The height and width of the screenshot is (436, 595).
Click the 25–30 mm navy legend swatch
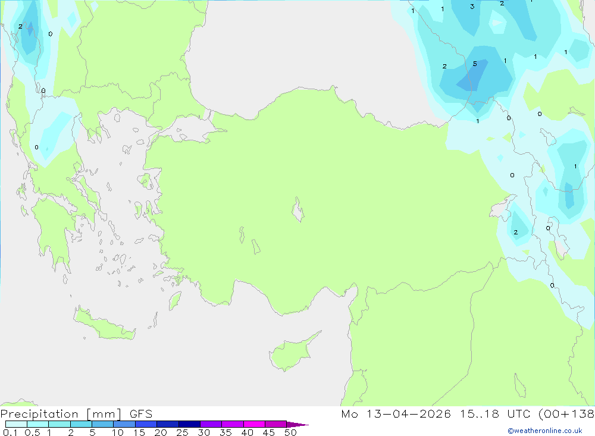pos(189,424)
